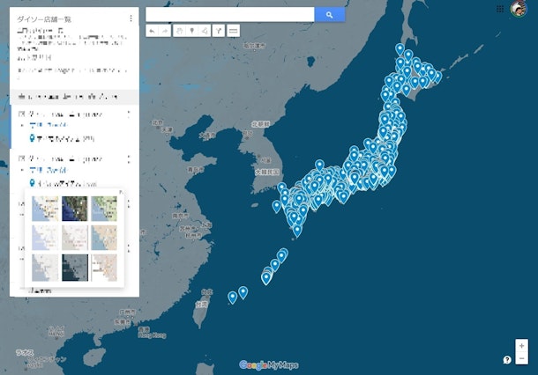Collapse the first layer's style expander arrow
This screenshot has width=538, height=375.
click(22, 127)
